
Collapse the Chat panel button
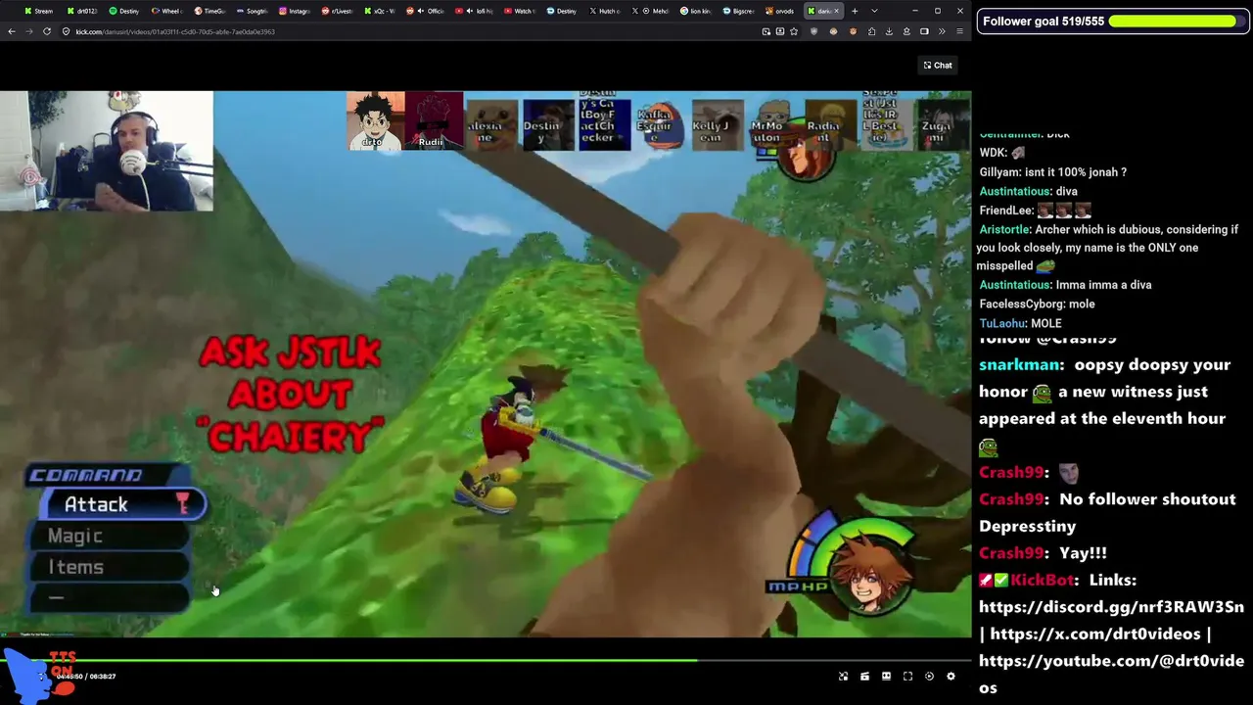click(x=938, y=66)
